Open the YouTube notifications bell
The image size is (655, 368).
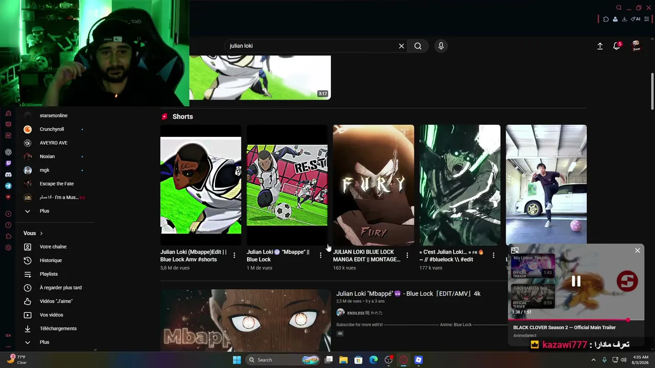point(617,46)
